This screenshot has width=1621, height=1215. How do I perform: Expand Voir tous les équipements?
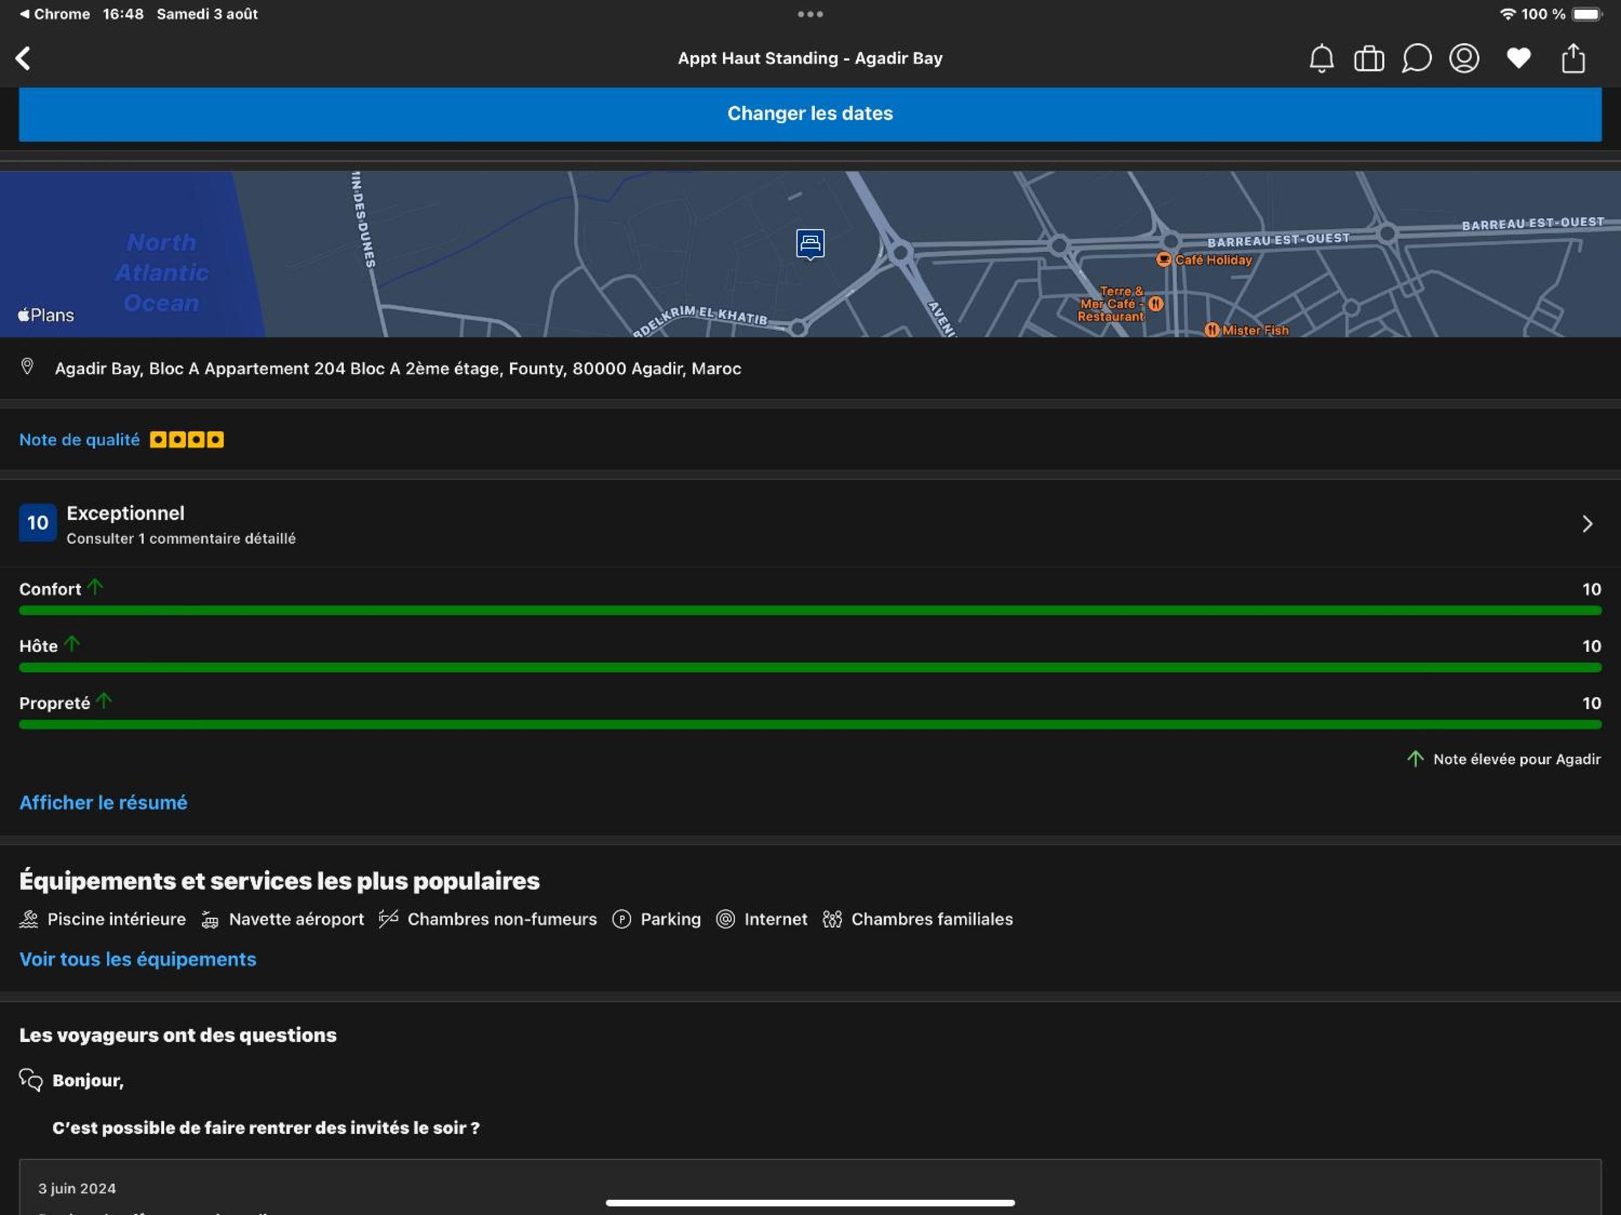pos(138,959)
